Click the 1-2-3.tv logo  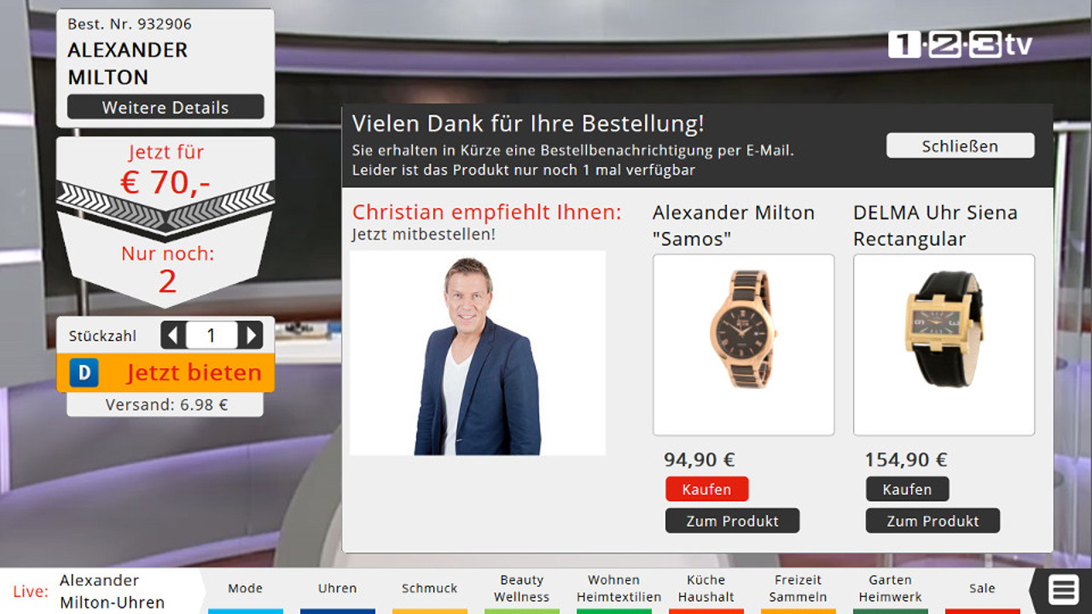(960, 44)
